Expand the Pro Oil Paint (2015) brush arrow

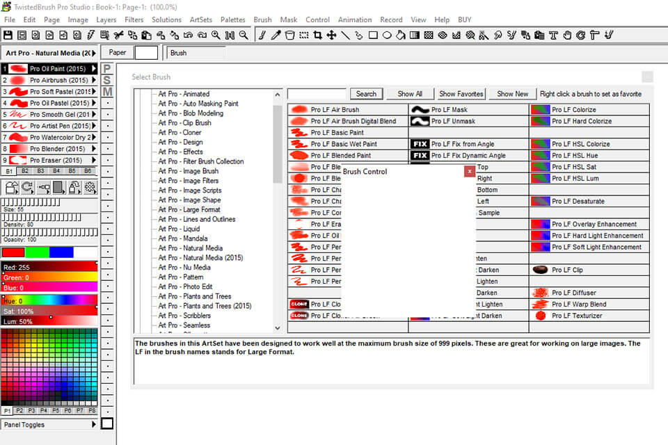(94, 69)
